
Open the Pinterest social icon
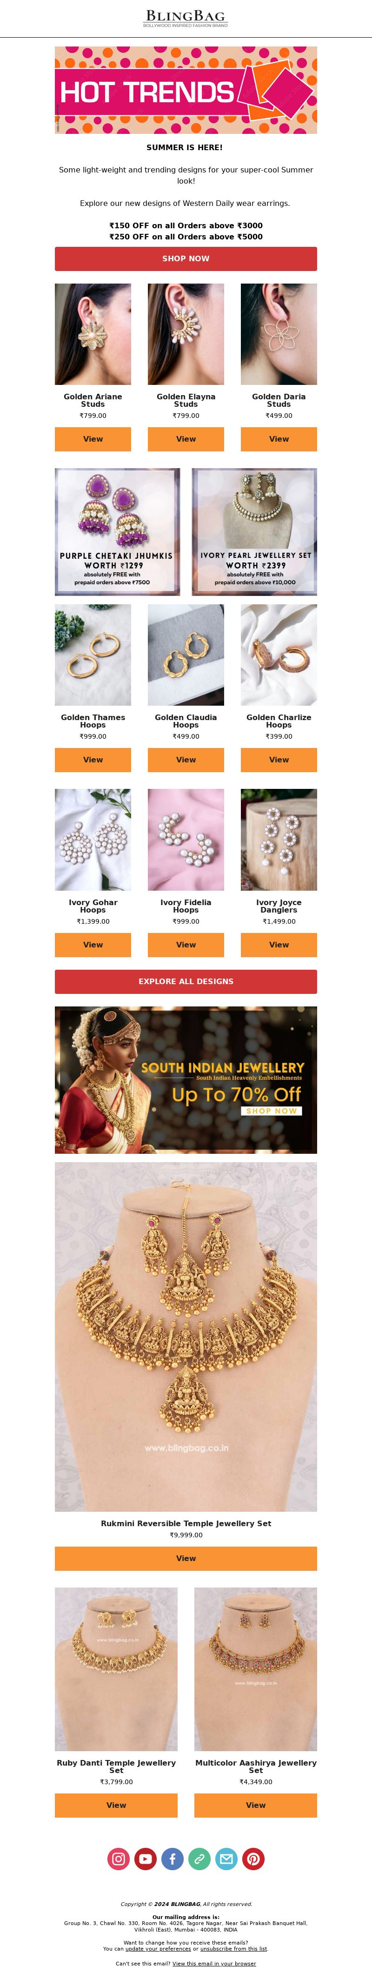tap(253, 1859)
